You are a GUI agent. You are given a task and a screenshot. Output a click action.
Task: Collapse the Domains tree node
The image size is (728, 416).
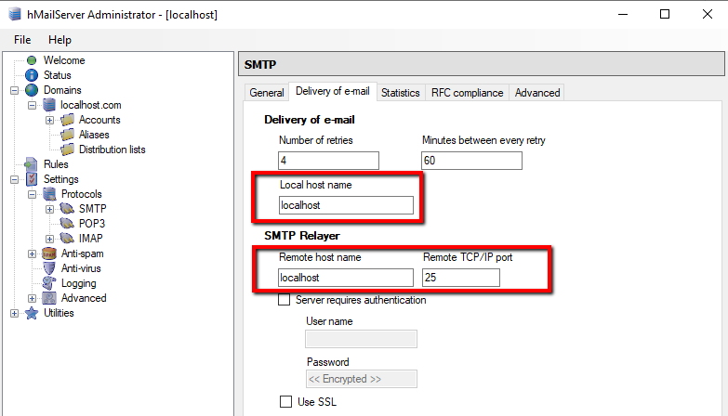(14, 90)
